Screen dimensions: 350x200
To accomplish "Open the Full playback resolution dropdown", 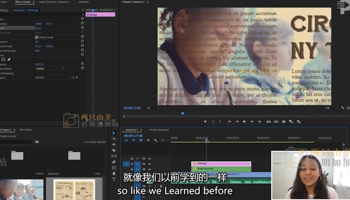I will pyautogui.click(x=332, y=108).
